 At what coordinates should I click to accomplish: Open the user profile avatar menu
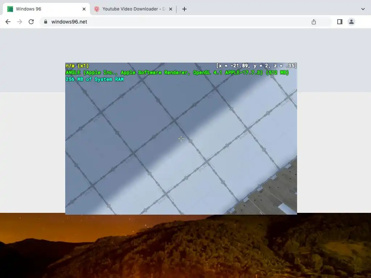(x=351, y=22)
